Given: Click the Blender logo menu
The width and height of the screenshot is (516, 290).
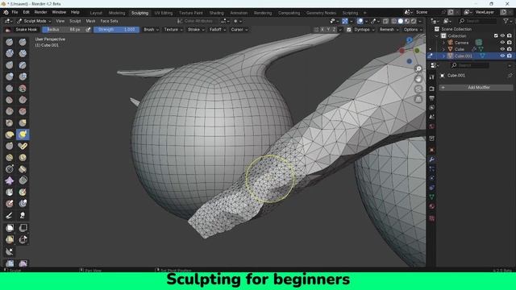Looking at the screenshot, I should (x=6, y=12).
